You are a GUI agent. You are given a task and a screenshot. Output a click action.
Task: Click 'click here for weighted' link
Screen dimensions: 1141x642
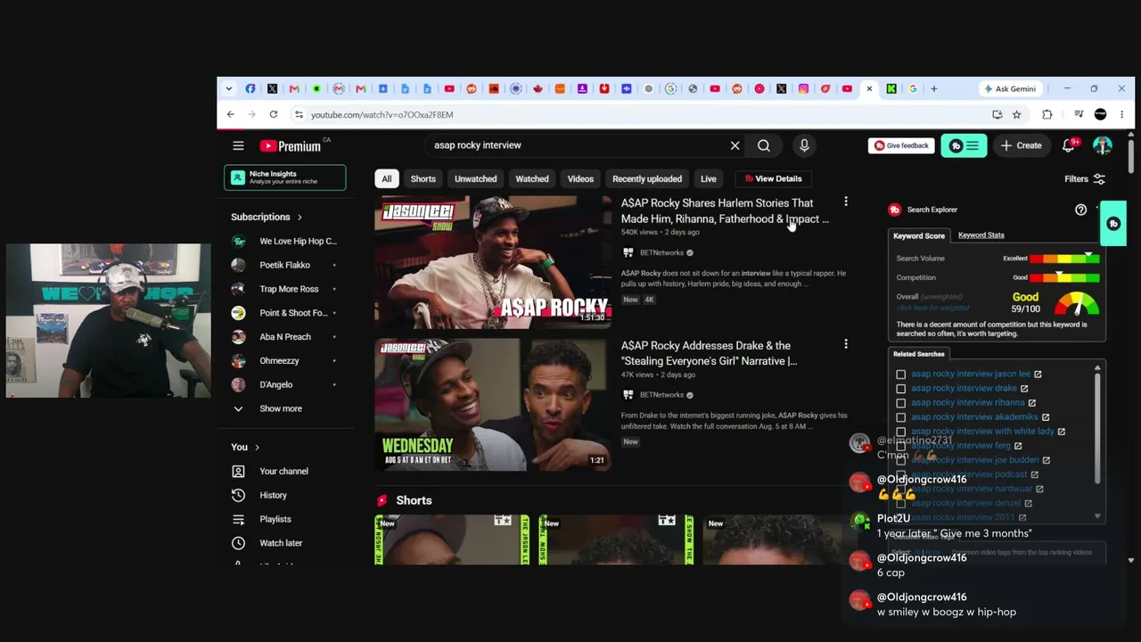[932, 309]
